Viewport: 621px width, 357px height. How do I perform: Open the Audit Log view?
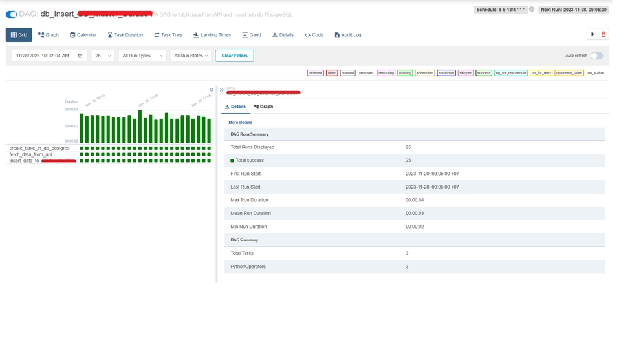click(348, 35)
